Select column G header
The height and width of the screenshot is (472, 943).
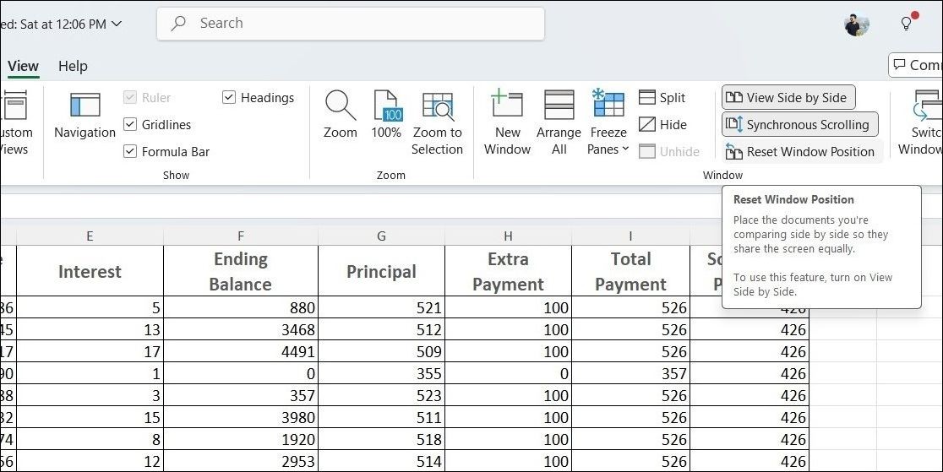pyautogui.click(x=381, y=236)
